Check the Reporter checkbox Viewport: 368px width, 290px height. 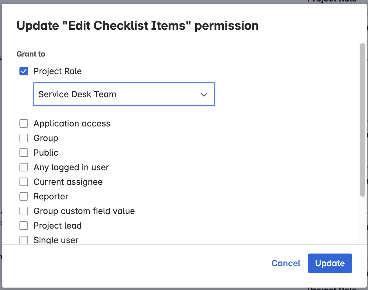coord(24,197)
